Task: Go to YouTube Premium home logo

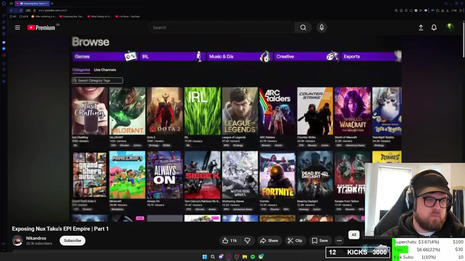Action: point(41,28)
